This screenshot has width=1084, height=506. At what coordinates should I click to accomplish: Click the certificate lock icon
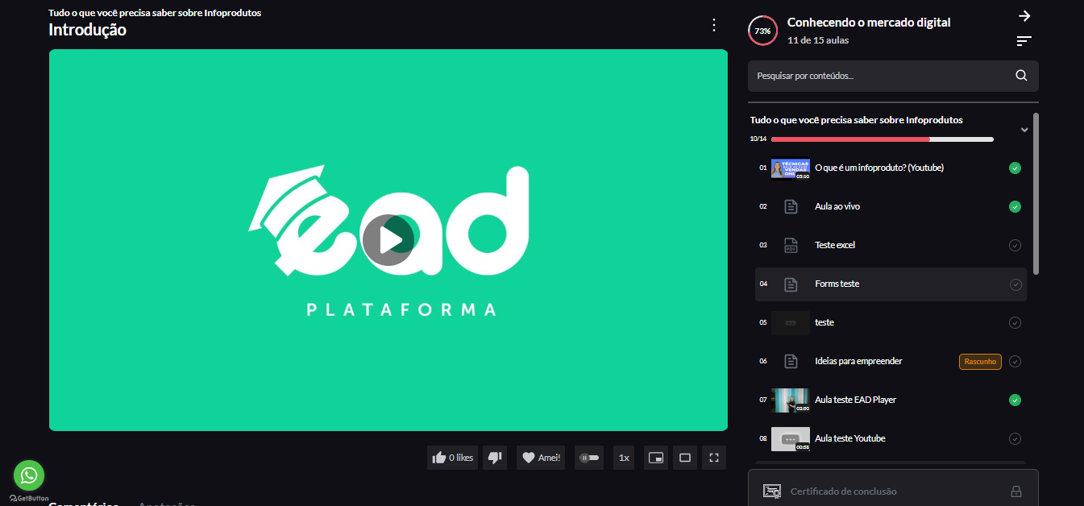(x=1016, y=491)
